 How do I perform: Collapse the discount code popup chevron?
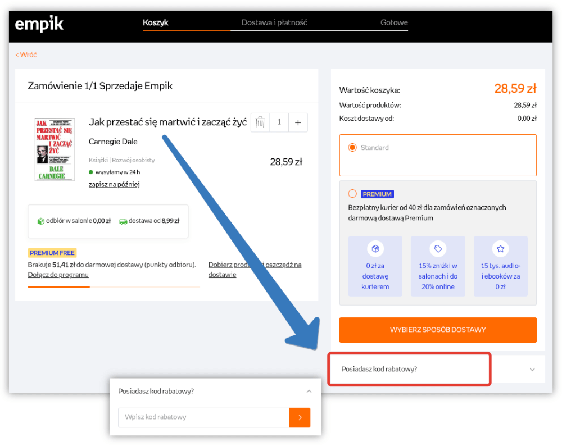tap(309, 392)
